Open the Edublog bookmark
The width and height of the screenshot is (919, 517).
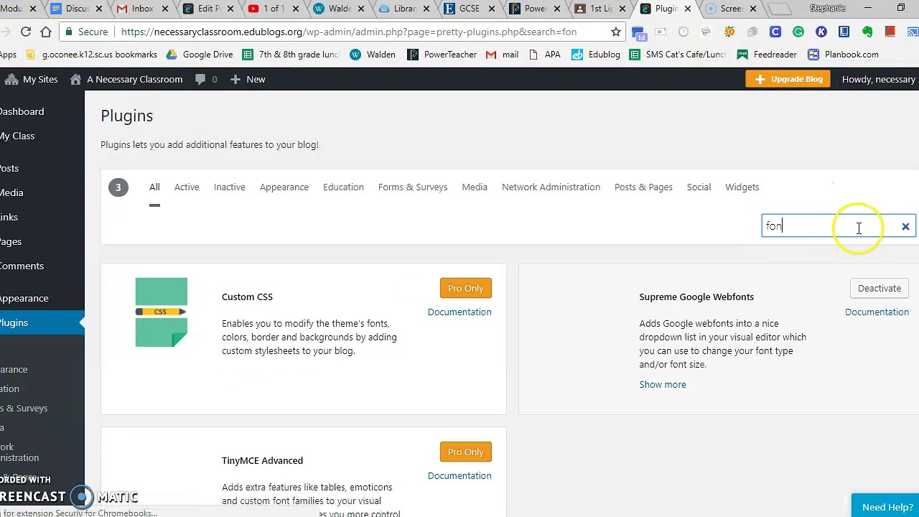click(x=595, y=55)
